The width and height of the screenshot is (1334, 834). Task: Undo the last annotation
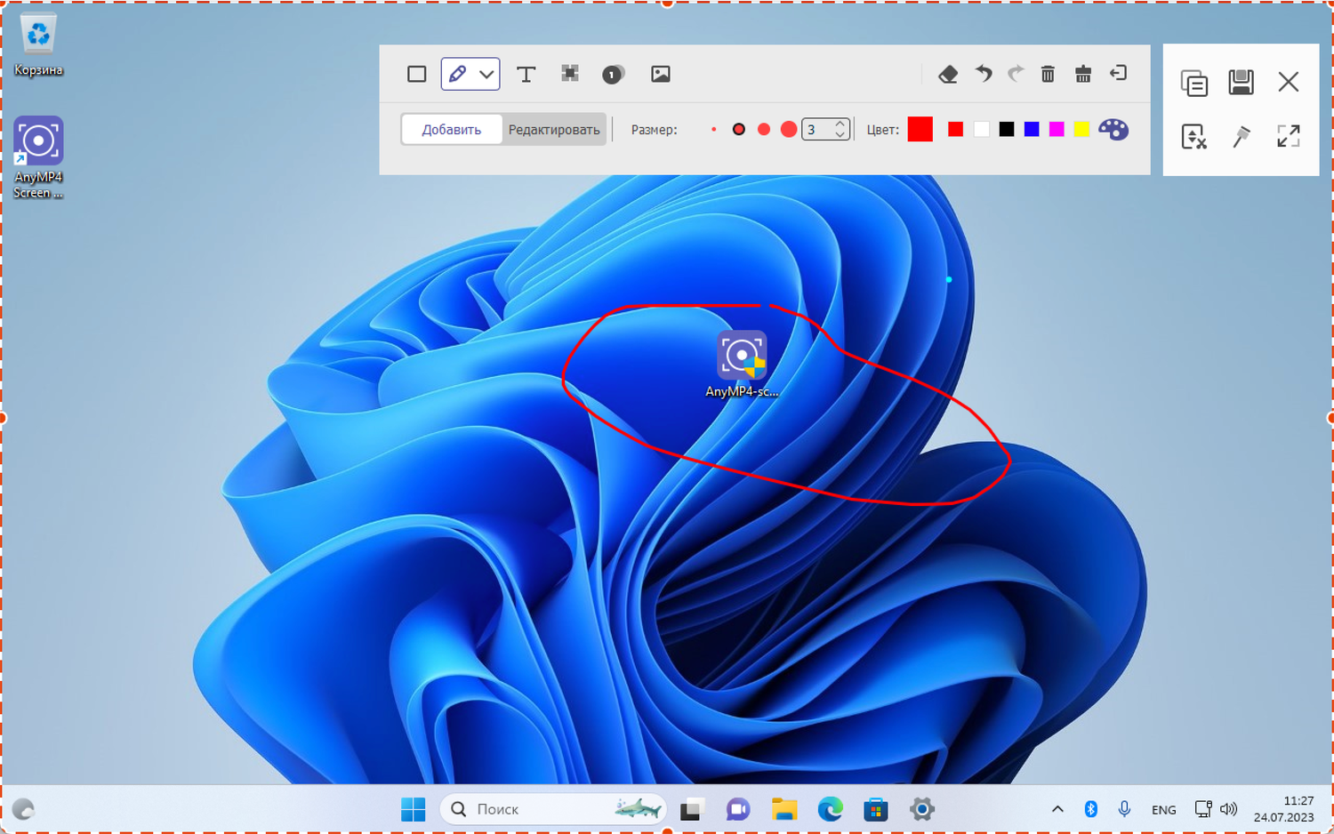coord(983,73)
